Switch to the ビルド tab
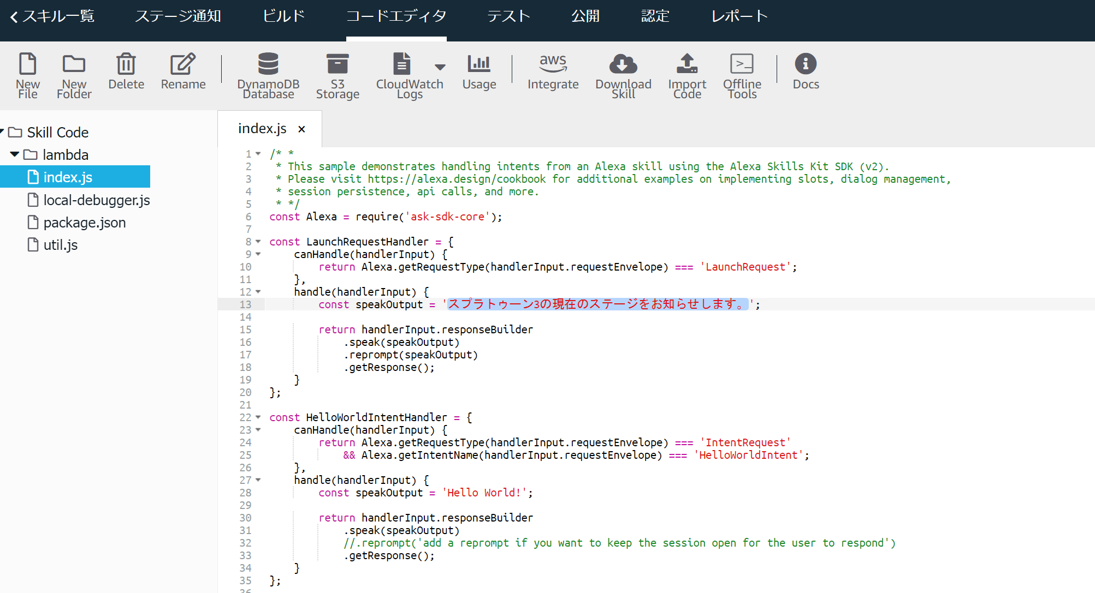 tap(283, 16)
